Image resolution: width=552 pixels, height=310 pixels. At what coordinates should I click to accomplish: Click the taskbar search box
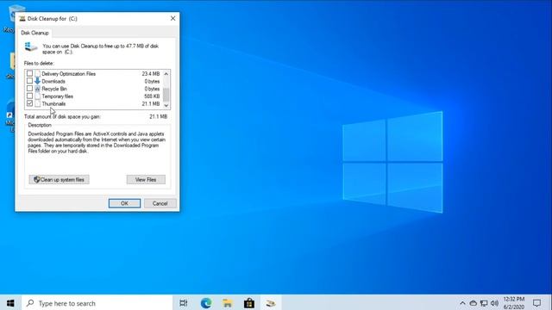pyautogui.click(x=97, y=303)
